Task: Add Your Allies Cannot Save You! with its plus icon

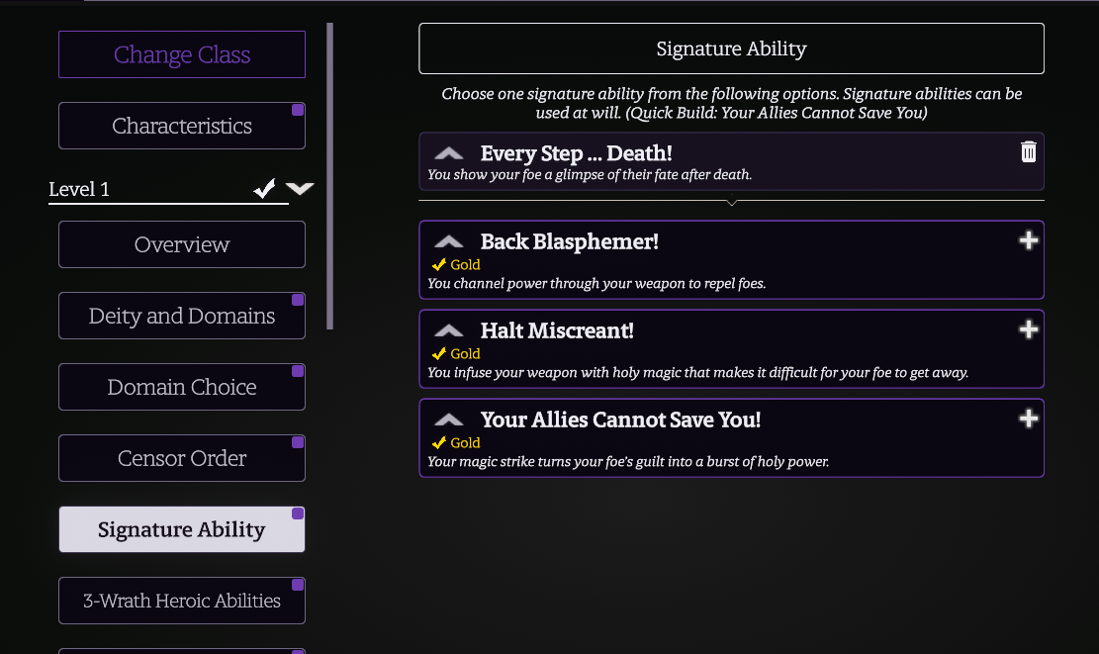Action: click(1028, 419)
